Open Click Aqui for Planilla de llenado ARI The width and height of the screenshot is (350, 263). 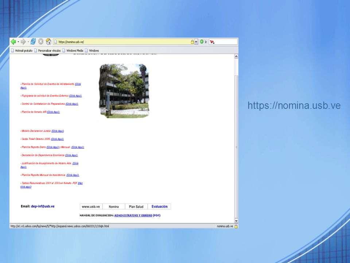[x=53, y=112]
